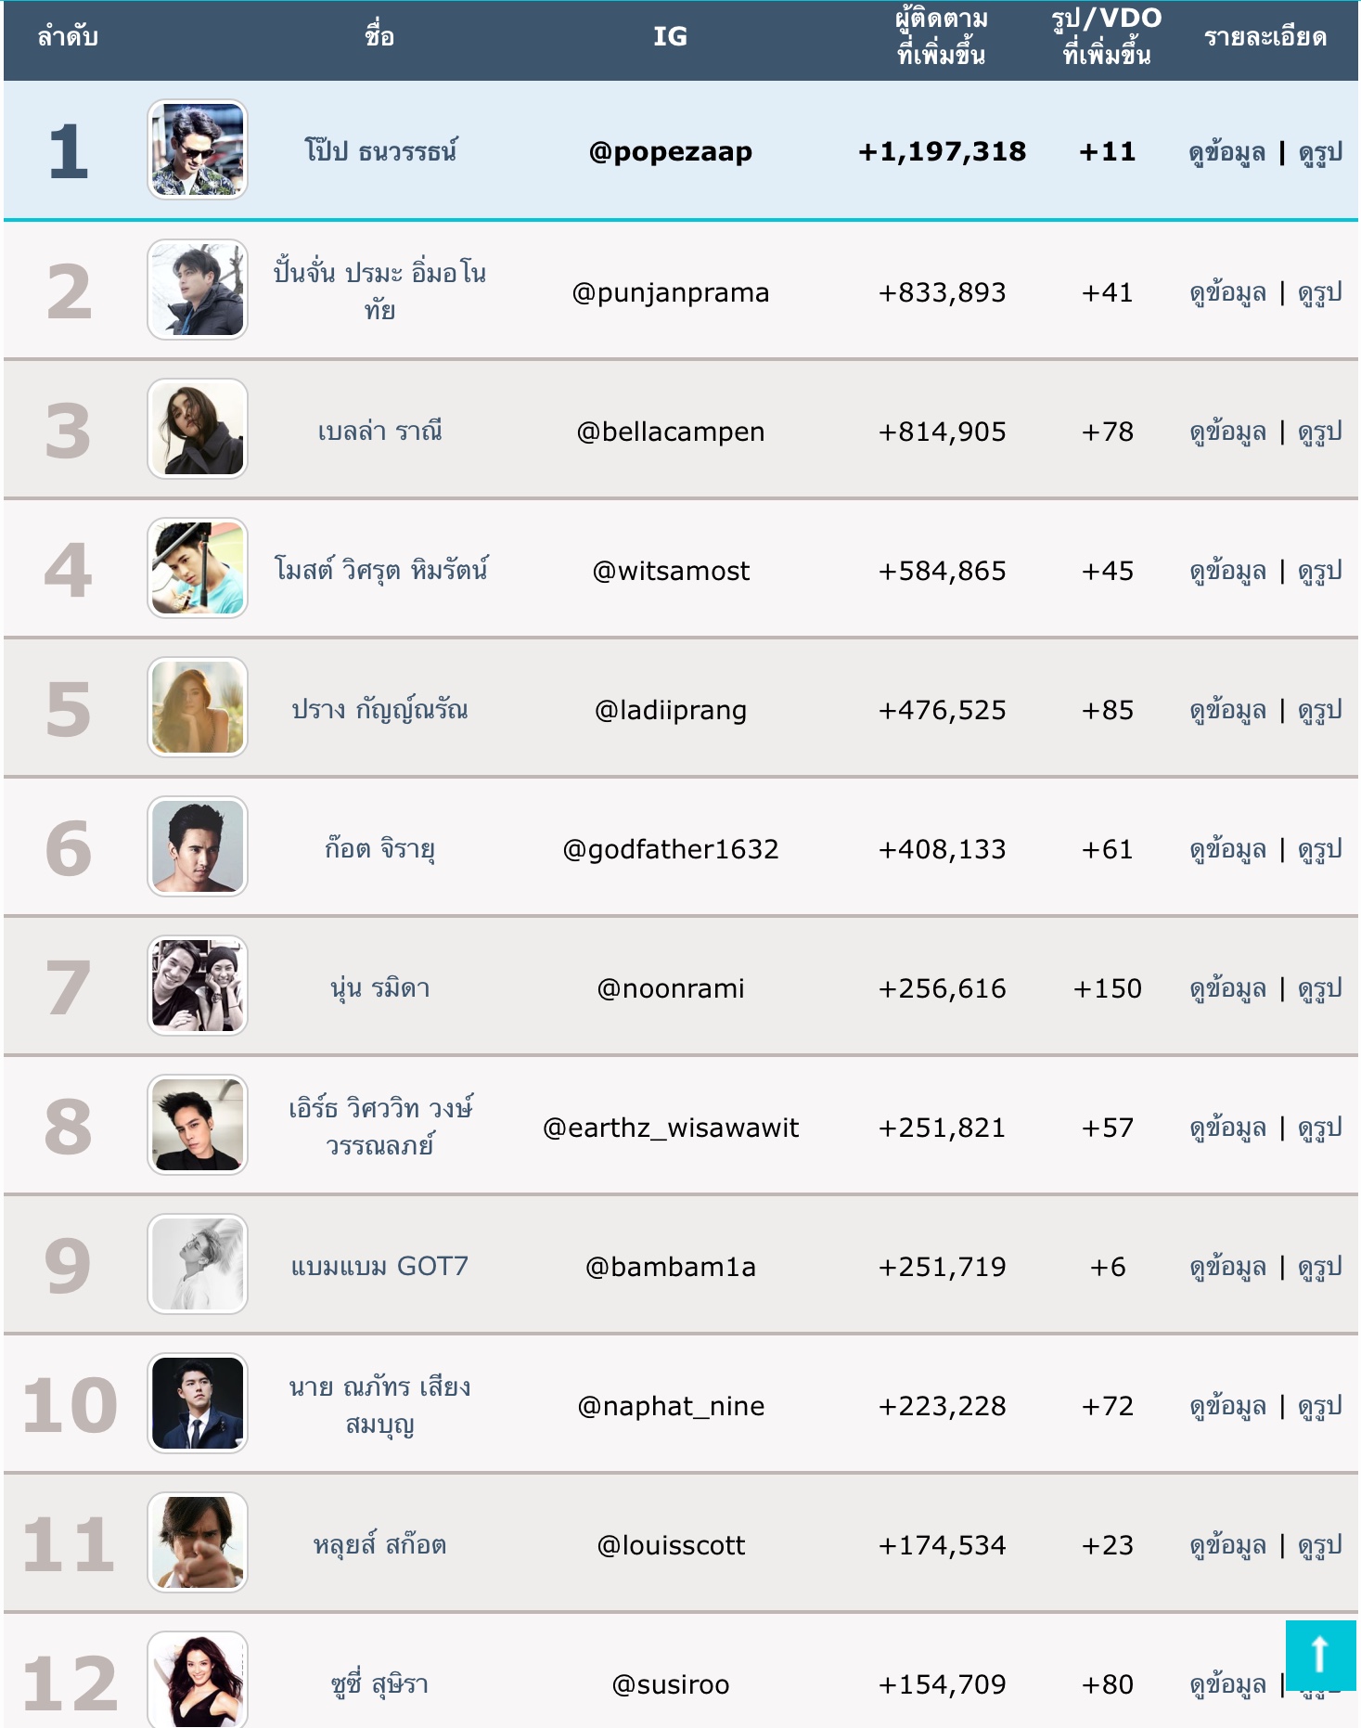This screenshot has width=1361, height=1728.
Task: Open ดูข้อมูล for @ladiiprang
Action: click(x=1227, y=711)
